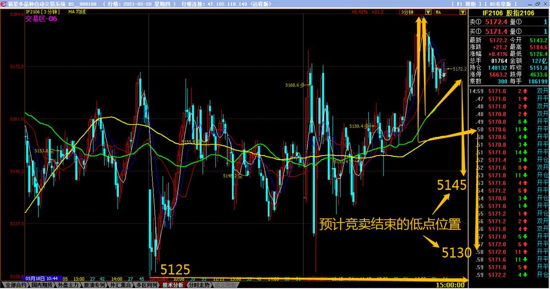Click the +21.2 change value in chart header
550x289 pixels.
(377, 12)
